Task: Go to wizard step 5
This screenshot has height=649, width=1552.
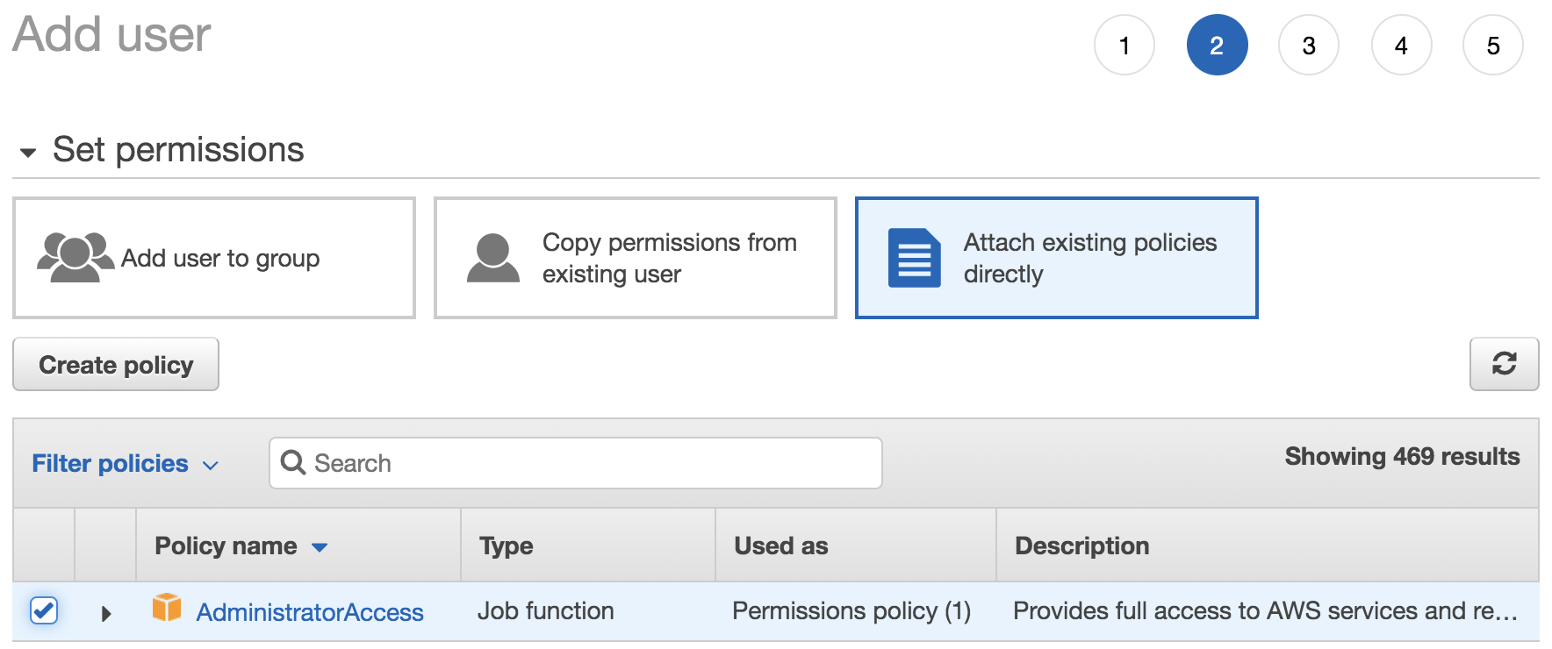Action: coord(1492,46)
